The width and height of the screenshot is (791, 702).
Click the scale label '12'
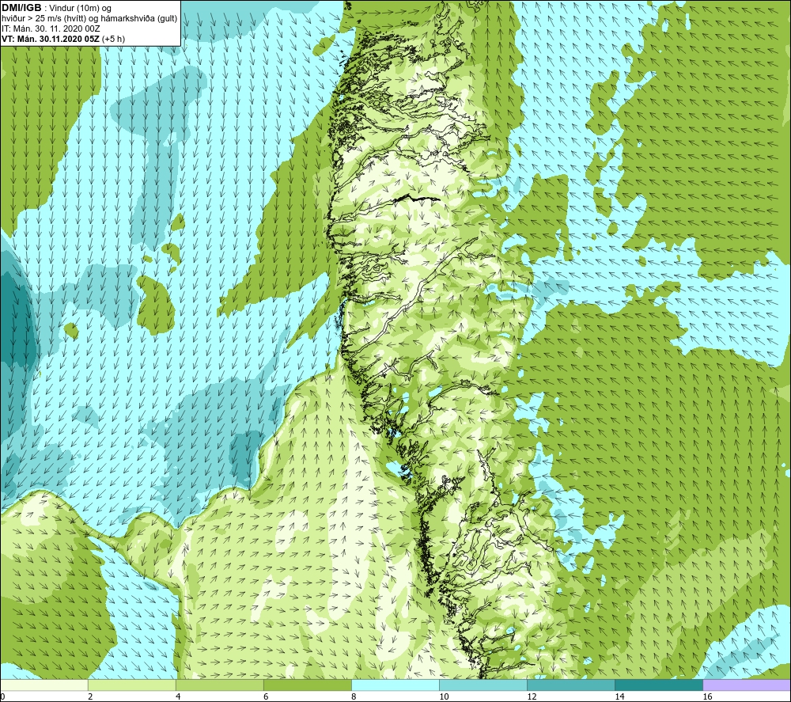pos(532,696)
